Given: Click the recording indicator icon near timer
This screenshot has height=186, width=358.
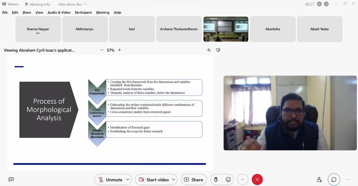Looking at the screenshot, I should (x=320, y=4).
